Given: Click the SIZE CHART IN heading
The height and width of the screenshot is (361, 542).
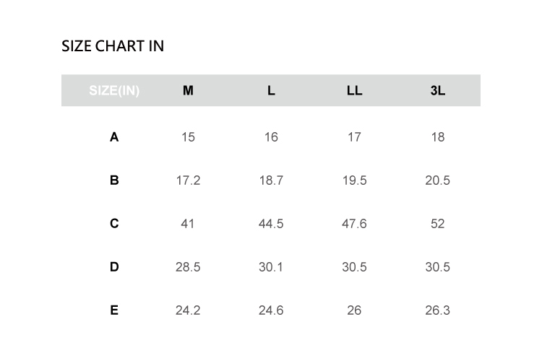Looking at the screenshot, I should (x=113, y=46).
